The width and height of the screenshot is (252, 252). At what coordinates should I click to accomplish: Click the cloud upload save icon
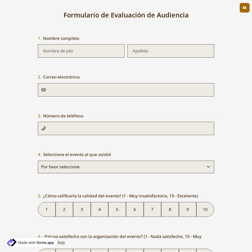[x=244, y=8]
